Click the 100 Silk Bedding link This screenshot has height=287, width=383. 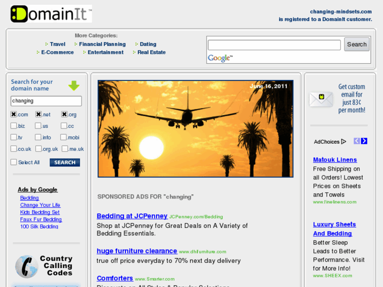tap(39, 226)
